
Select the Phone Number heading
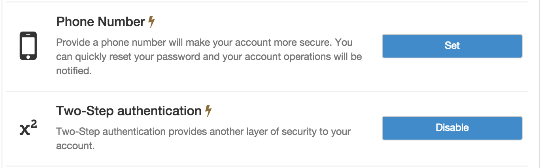tap(101, 22)
